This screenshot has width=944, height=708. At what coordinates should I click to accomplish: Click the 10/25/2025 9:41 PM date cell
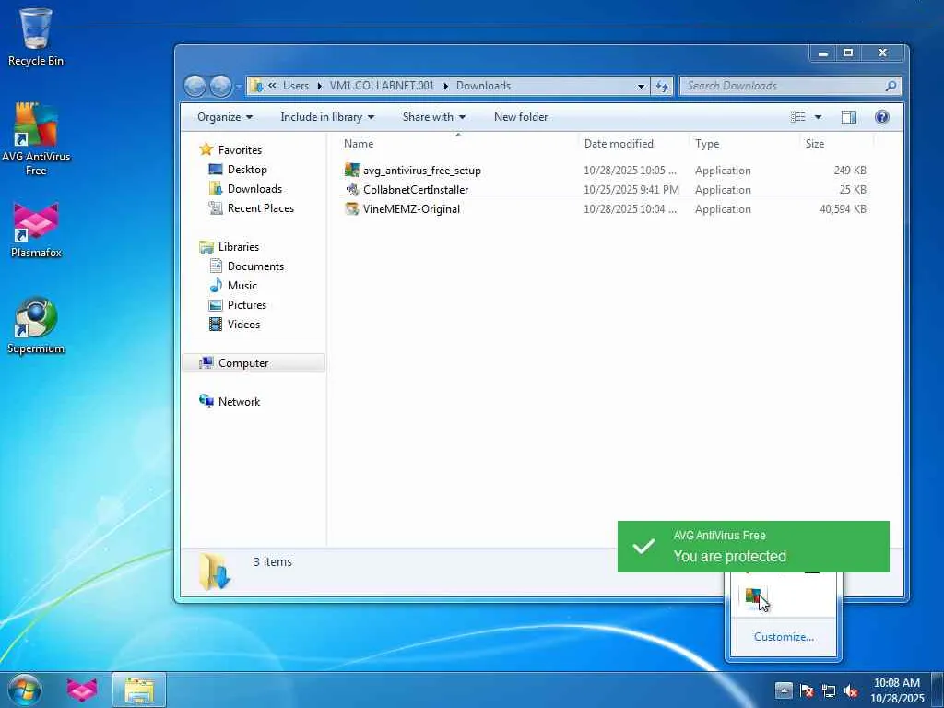pyautogui.click(x=631, y=190)
